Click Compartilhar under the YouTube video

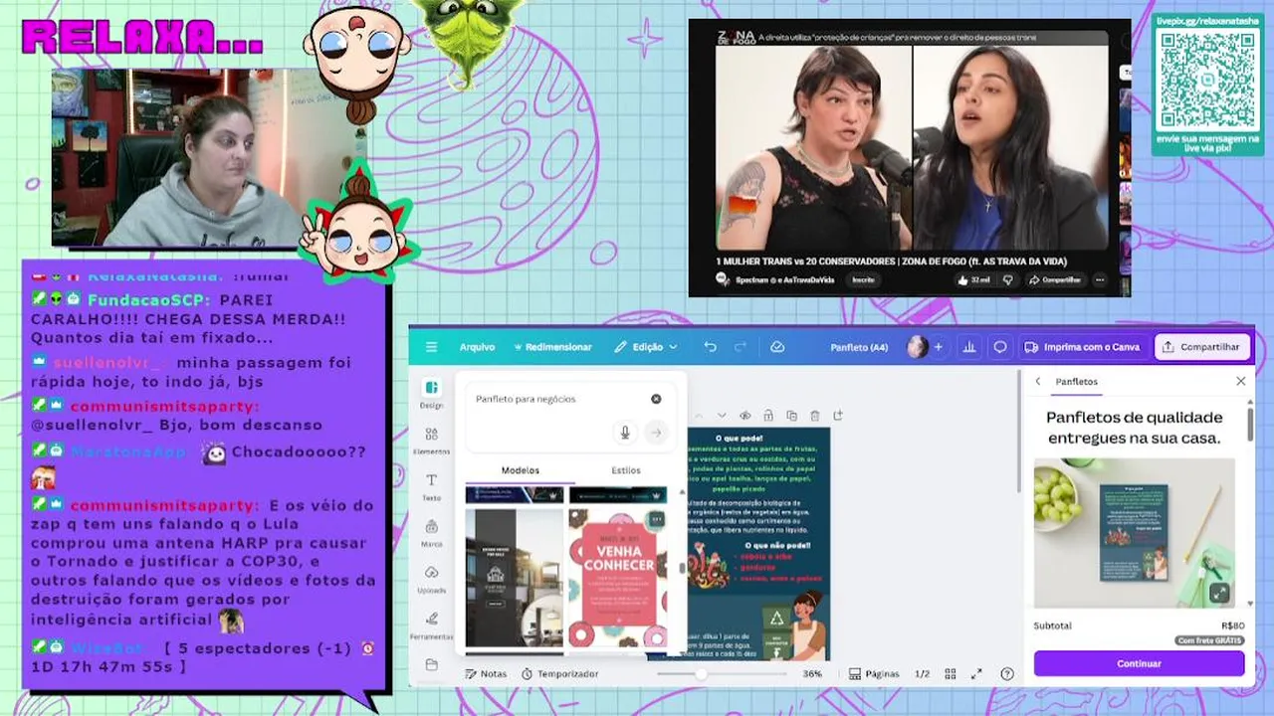pyautogui.click(x=1054, y=280)
